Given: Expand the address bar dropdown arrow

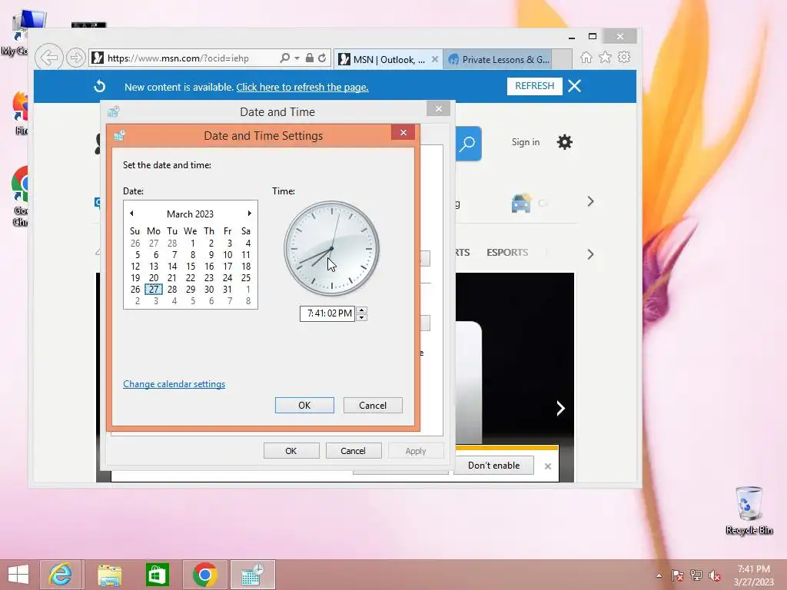Looking at the screenshot, I should 297,58.
